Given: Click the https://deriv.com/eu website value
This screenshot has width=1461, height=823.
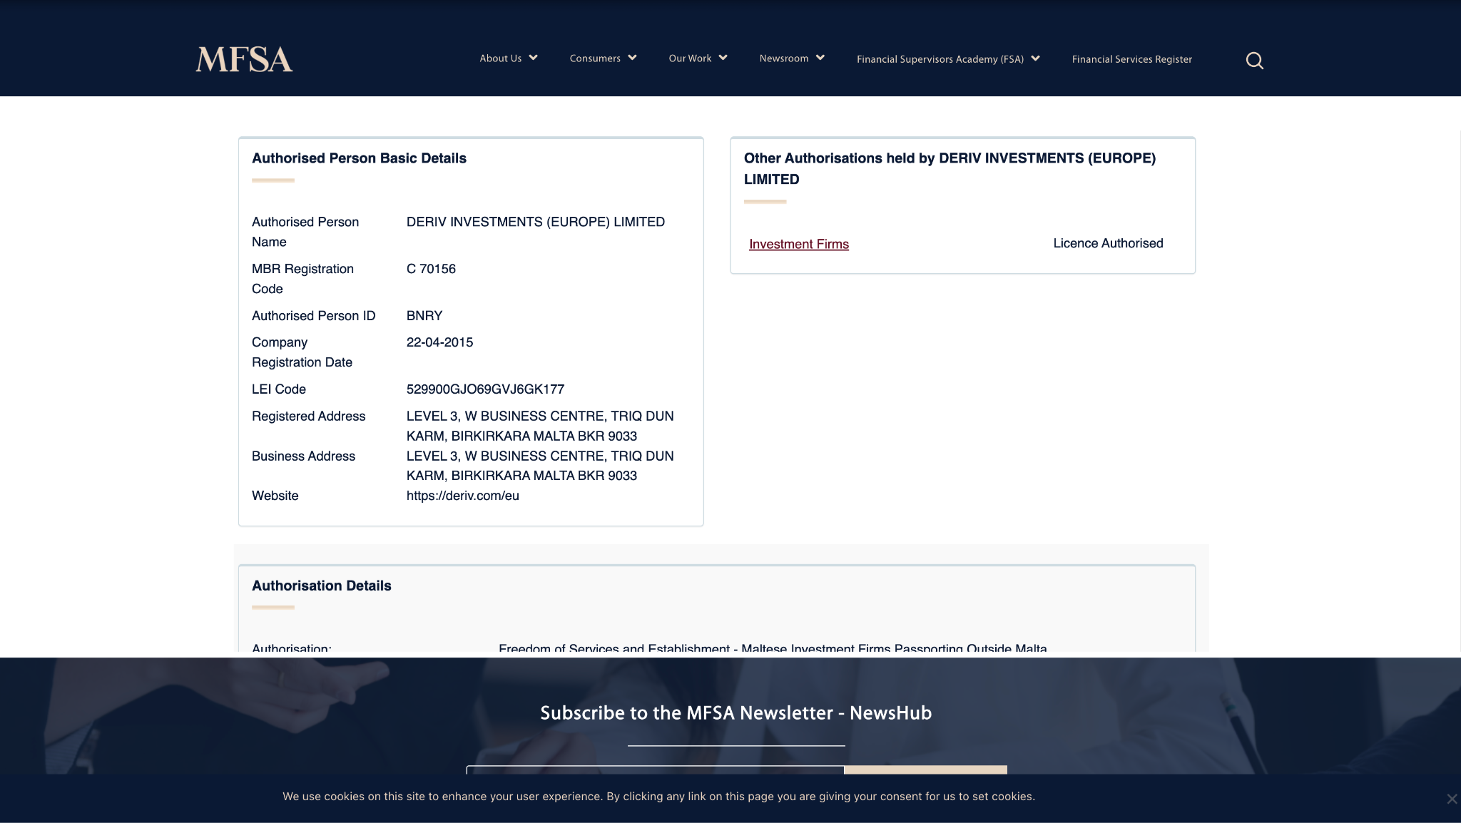Looking at the screenshot, I should click(x=463, y=496).
